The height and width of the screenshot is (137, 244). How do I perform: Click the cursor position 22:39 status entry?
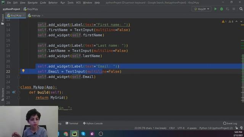pyautogui.click(x=150, y=128)
